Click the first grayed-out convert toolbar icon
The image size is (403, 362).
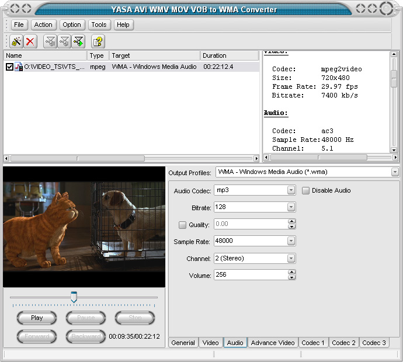tap(50, 41)
